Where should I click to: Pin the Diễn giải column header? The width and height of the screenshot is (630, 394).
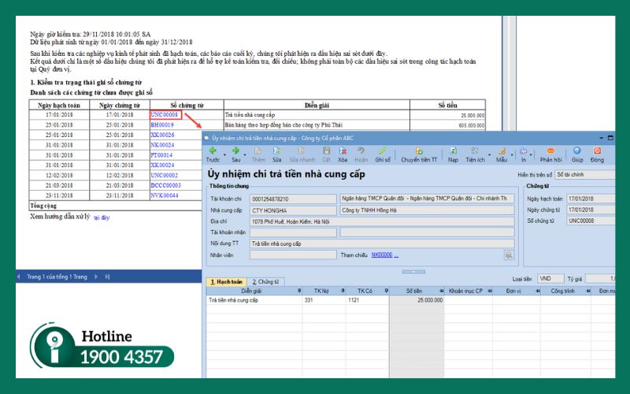tap(299, 291)
